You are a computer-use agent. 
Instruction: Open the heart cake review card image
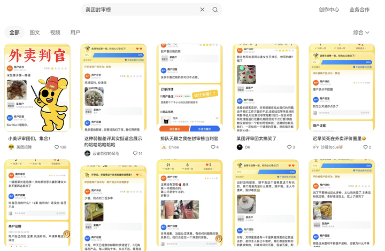pyautogui.click(x=266, y=88)
